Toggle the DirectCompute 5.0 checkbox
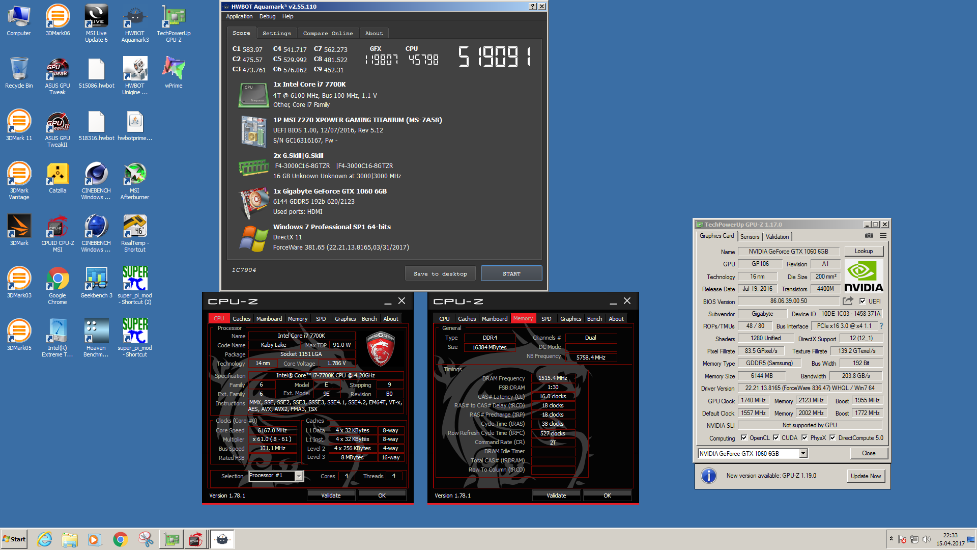Screen dimensions: 977x550 [x=832, y=437]
